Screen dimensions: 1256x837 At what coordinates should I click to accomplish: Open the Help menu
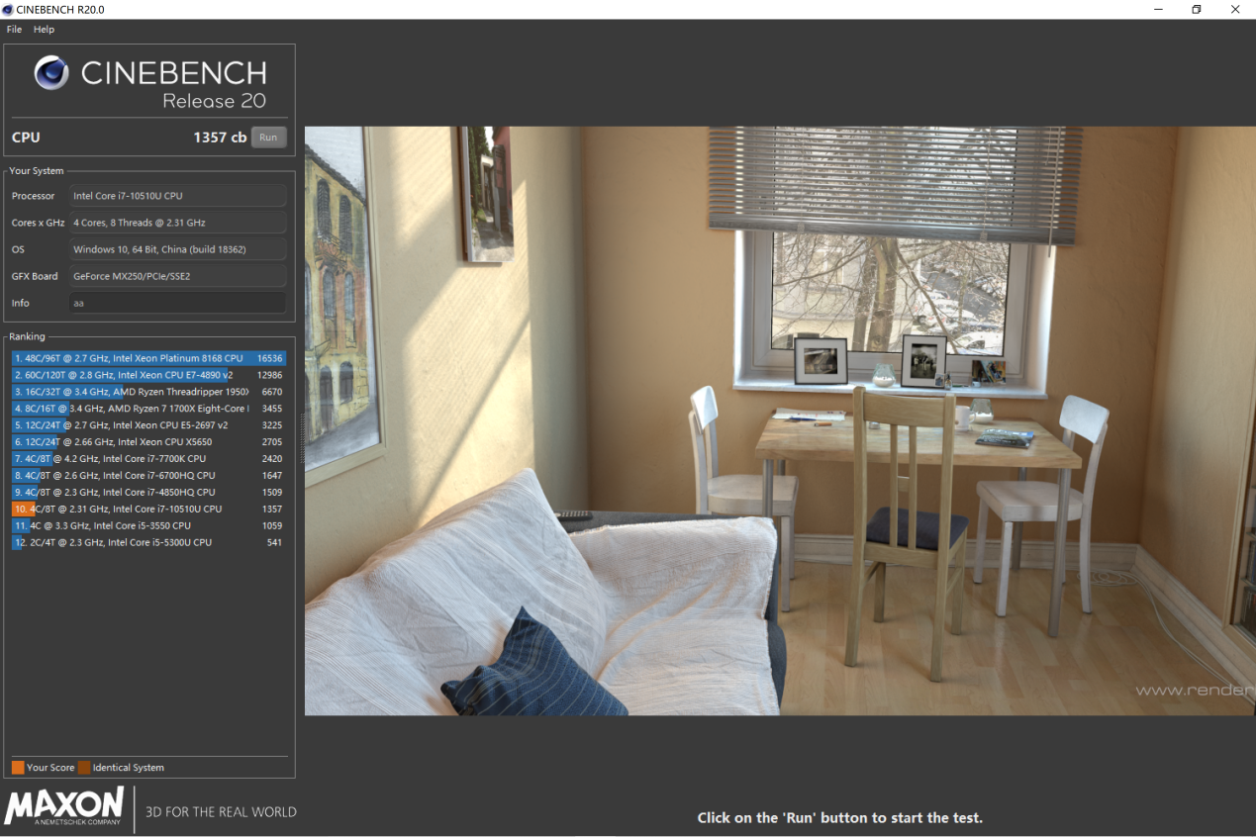point(44,30)
